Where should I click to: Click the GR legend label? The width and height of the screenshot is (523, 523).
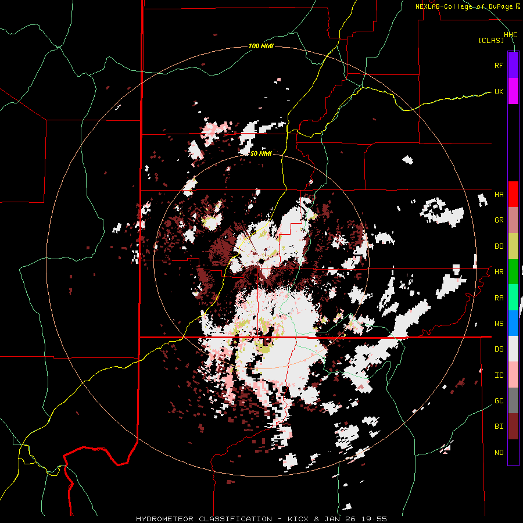click(x=499, y=220)
